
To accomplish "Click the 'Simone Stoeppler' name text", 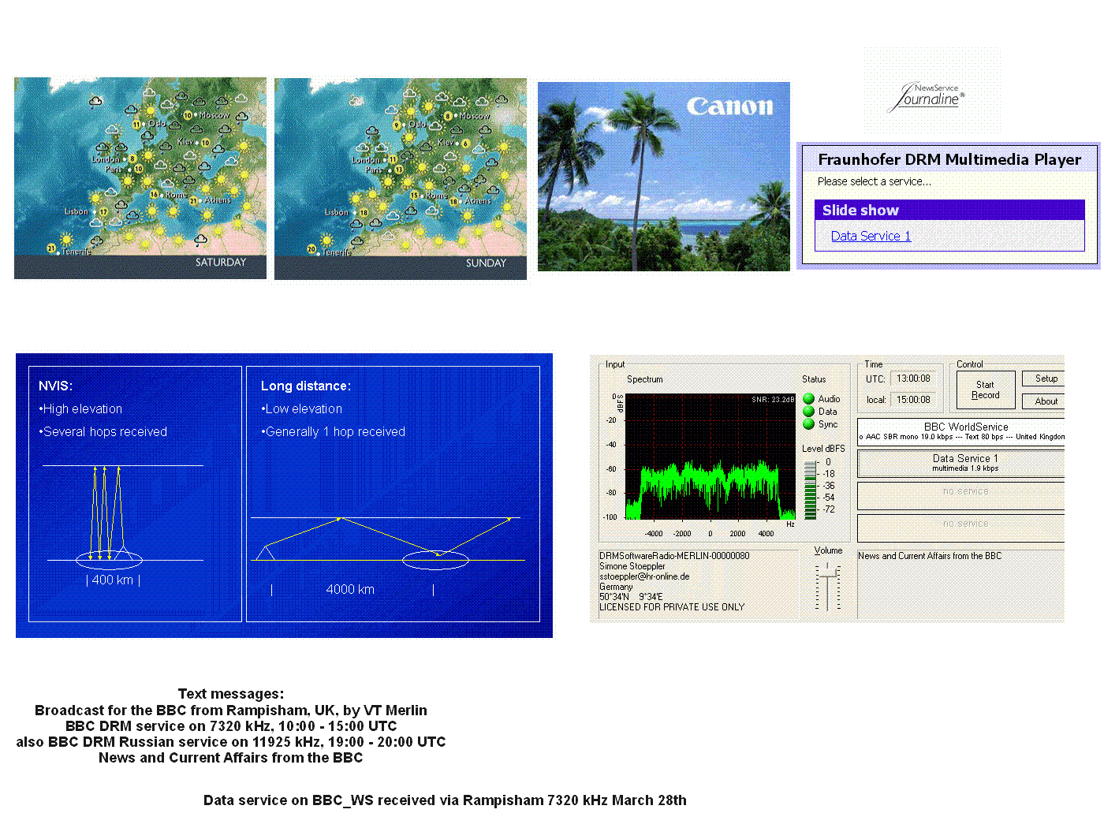I will pos(632,566).
